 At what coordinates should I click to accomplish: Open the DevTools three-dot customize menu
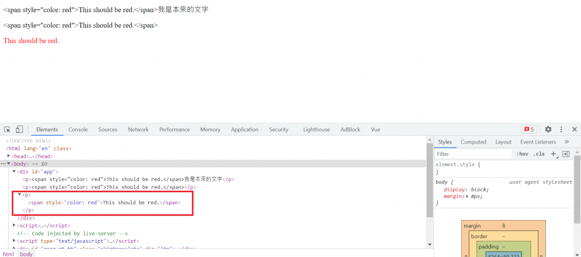[x=561, y=129]
